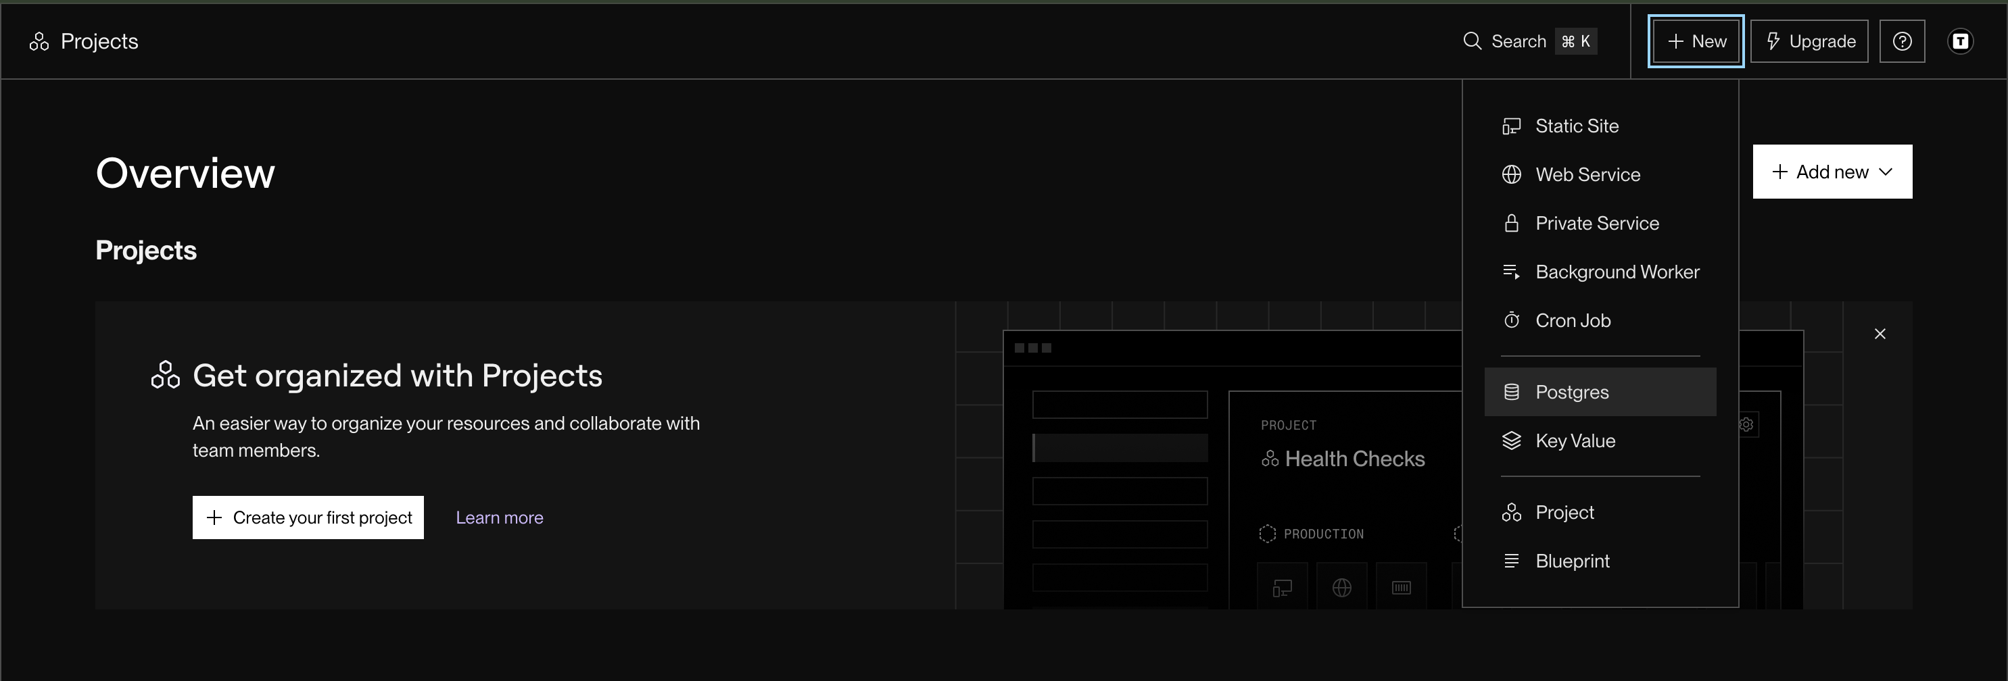2008x681 pixels.
Task: Click the Overview page heading
Action: pyautogui.click(x=185, y=173)
